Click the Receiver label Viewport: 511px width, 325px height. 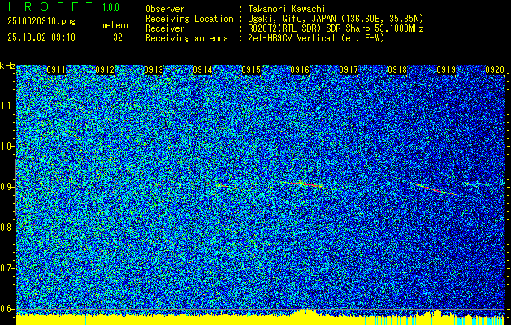[165, 28]
